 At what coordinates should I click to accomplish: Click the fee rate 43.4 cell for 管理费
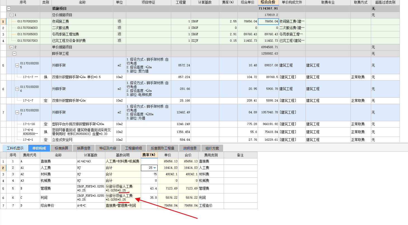coord(149,189)
